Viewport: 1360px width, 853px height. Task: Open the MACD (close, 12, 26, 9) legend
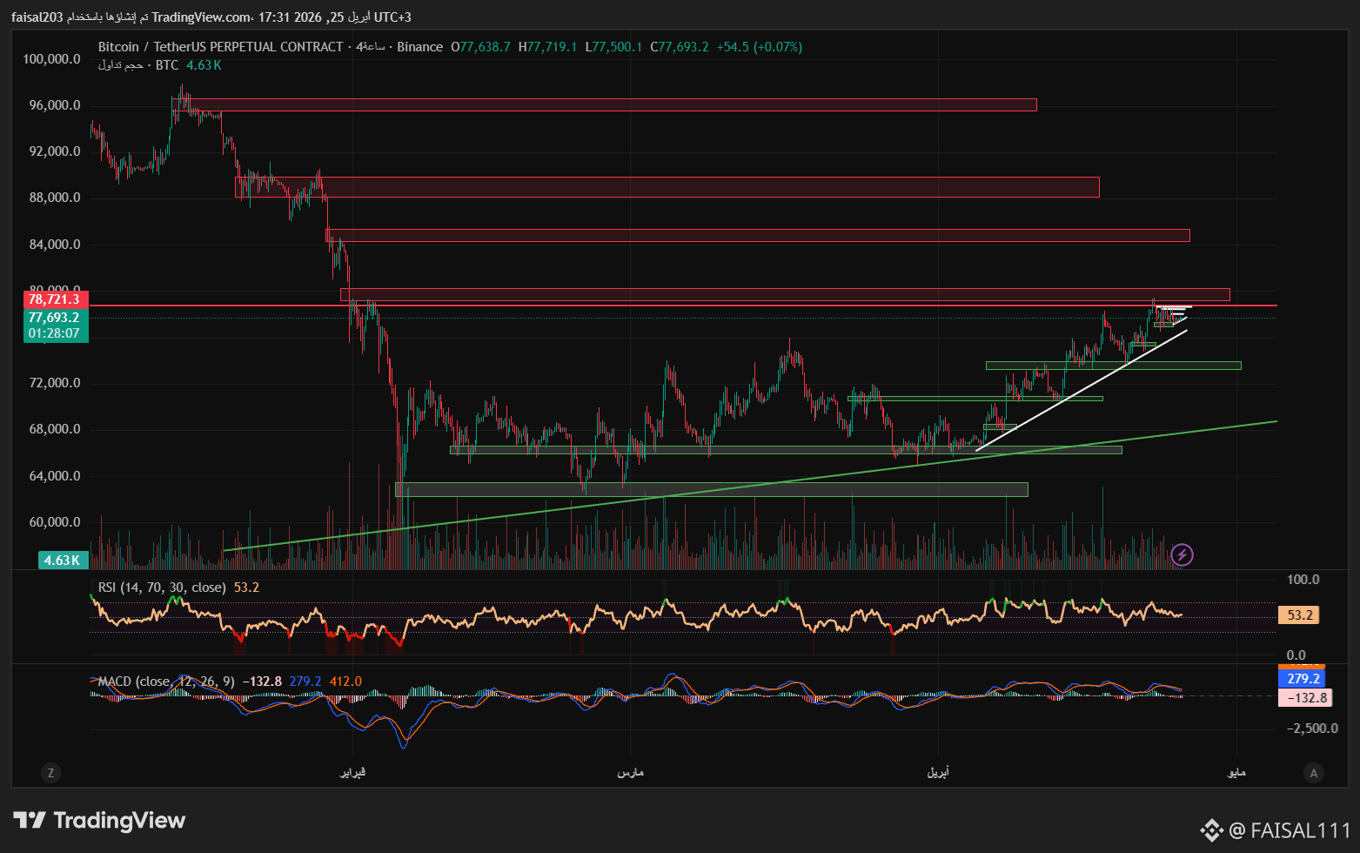(x=166, y=682)
